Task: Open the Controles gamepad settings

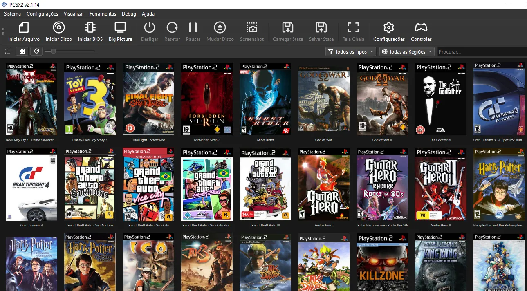Action: point(421,31)
